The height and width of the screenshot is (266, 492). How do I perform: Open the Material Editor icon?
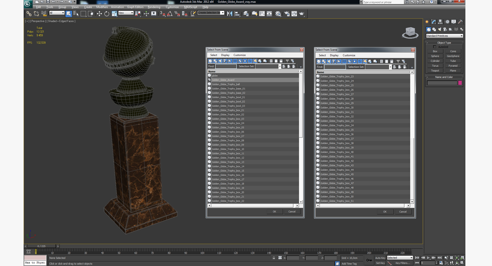click(x=278, y=14)
